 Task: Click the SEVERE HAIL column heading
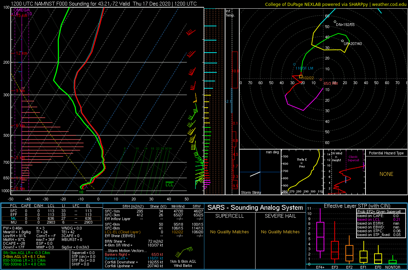click(x=280, y=217)
